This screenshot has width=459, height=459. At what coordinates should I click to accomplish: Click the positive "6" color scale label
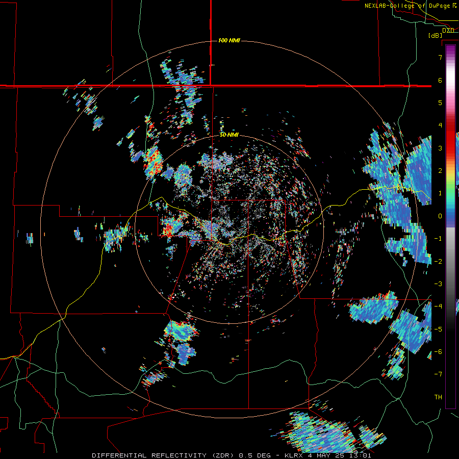click(440, 80)
